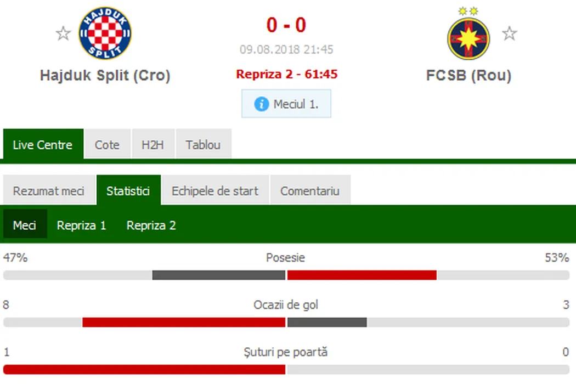Switch to the Comentariu tab
The height and width of the screenshot is (384, 576).
click(x=310, y=191)
